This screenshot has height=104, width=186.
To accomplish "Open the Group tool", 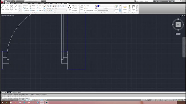I will tap(117, 7).
